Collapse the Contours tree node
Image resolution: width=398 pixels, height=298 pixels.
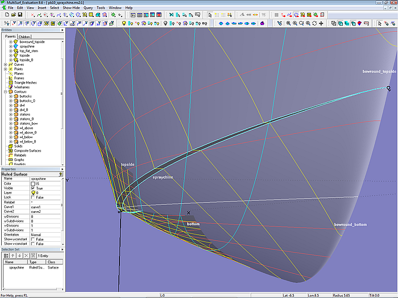[6, 91]
